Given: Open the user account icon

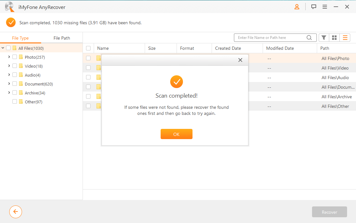Looking at the screenshot, I should 297,7.
